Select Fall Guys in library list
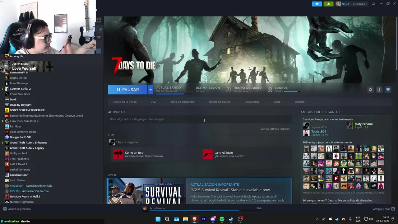This screenshot has width=398, height=224. 16,126
